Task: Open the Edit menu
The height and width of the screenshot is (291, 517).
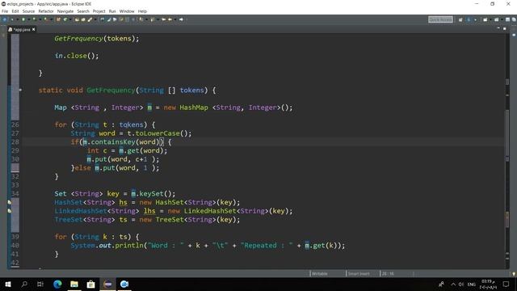Action: point(15,11)
